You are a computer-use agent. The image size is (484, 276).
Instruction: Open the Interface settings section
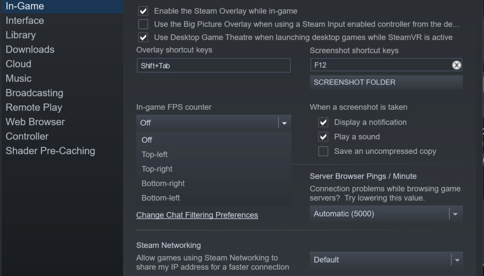(24, 20)
